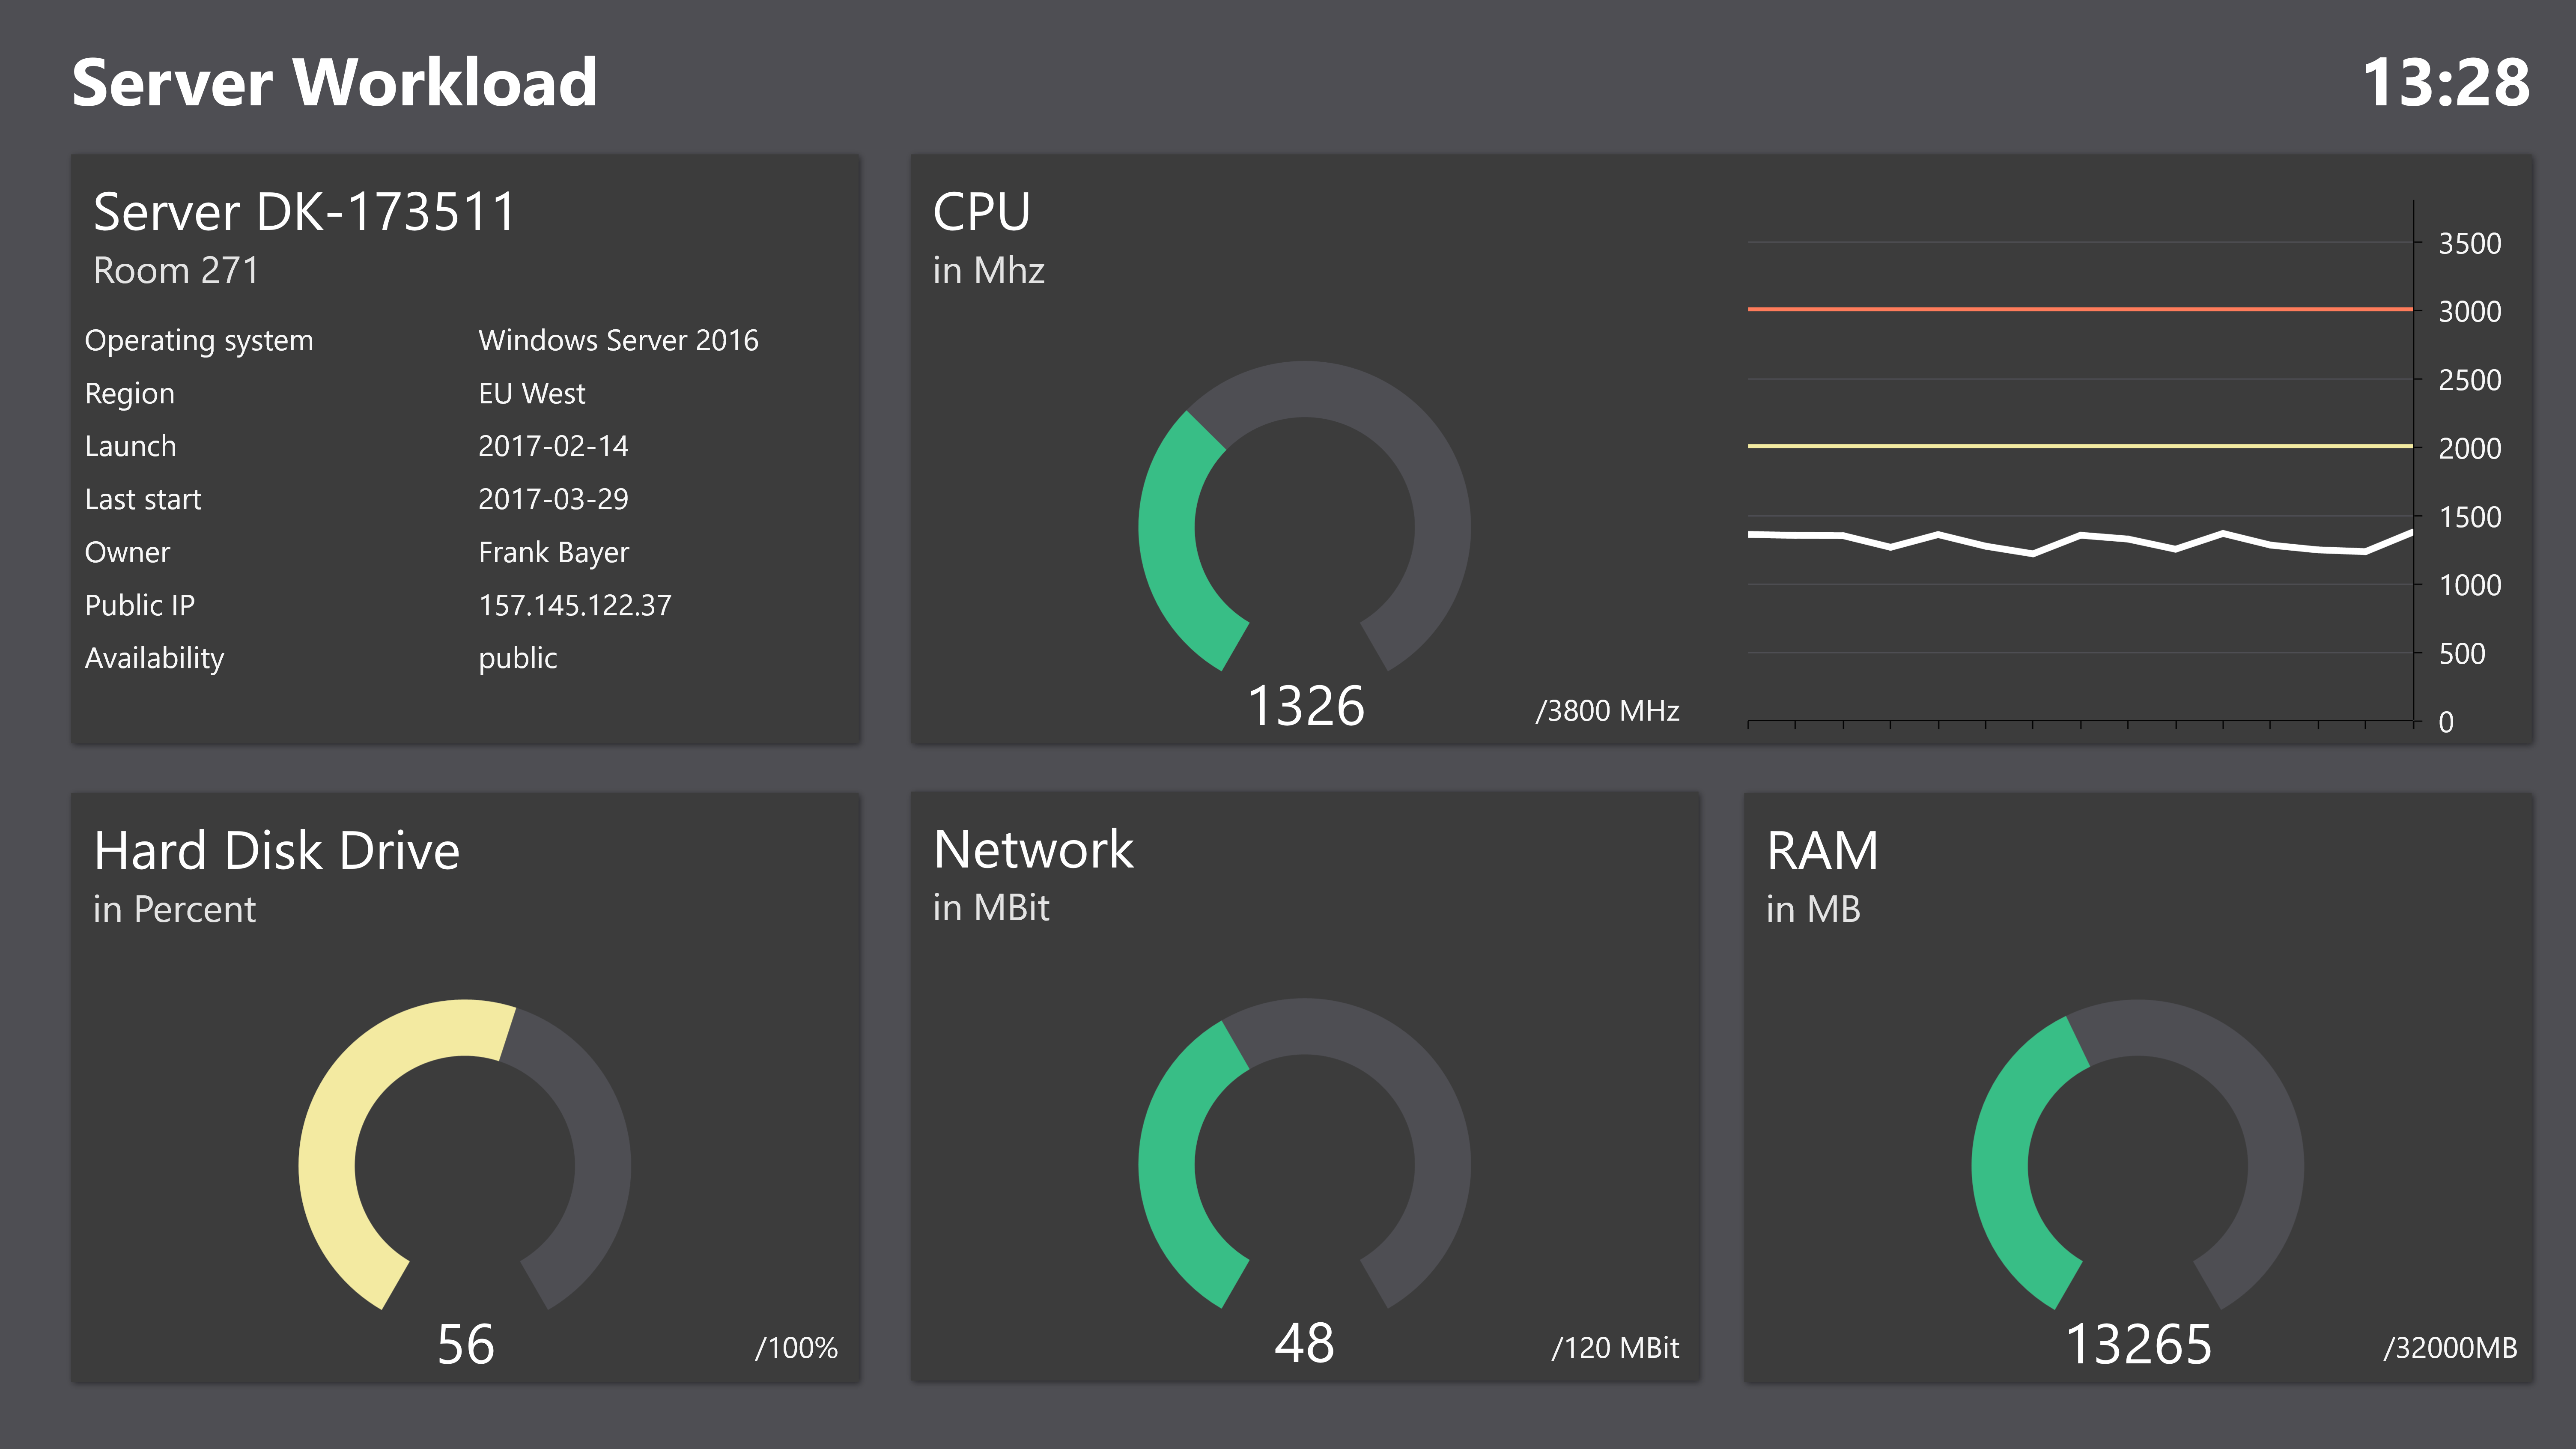The width and height of the screenshot is (2576, 1449).
Task: Click the /120 MBit maximum label
Action: (x=1615, y=1348)
